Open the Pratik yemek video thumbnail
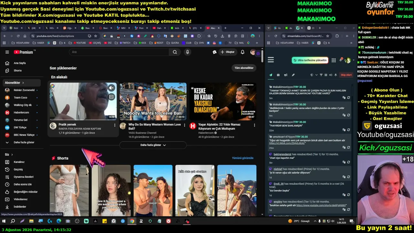The image size is (414, 233). 83,101
